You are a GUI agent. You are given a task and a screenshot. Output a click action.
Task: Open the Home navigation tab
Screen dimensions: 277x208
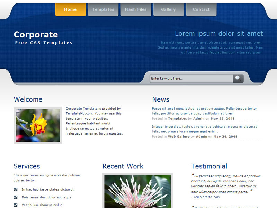point(70,9)
